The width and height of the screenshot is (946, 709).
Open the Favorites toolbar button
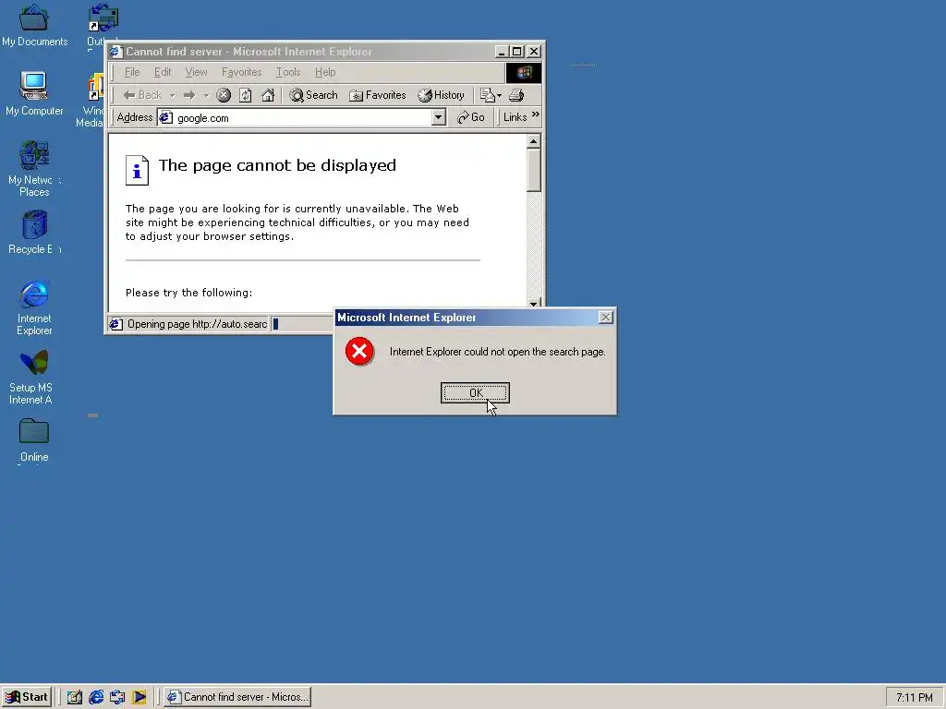(x=378, y=95)
